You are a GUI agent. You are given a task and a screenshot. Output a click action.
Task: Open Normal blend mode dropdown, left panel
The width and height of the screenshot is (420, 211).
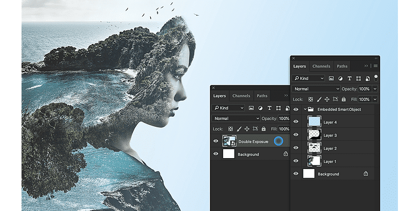[x=236, y=118]
